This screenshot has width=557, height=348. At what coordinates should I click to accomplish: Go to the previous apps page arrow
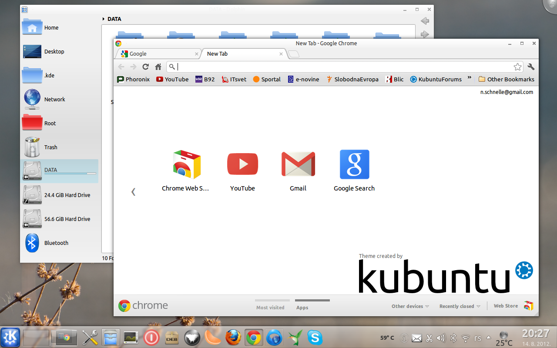[133, 191]
